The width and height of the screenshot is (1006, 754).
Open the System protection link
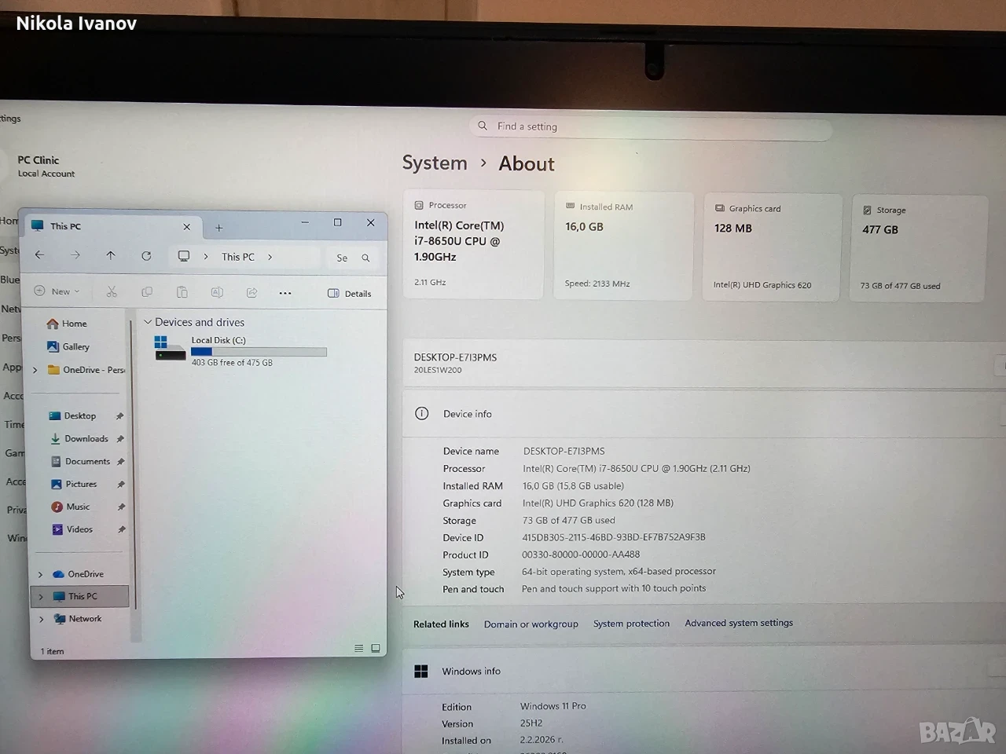click(x=631, y=623)
